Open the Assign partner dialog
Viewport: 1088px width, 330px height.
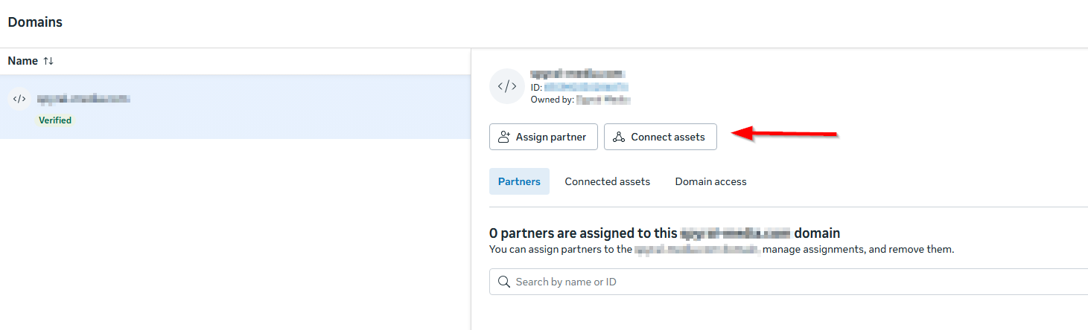[544, 137]
